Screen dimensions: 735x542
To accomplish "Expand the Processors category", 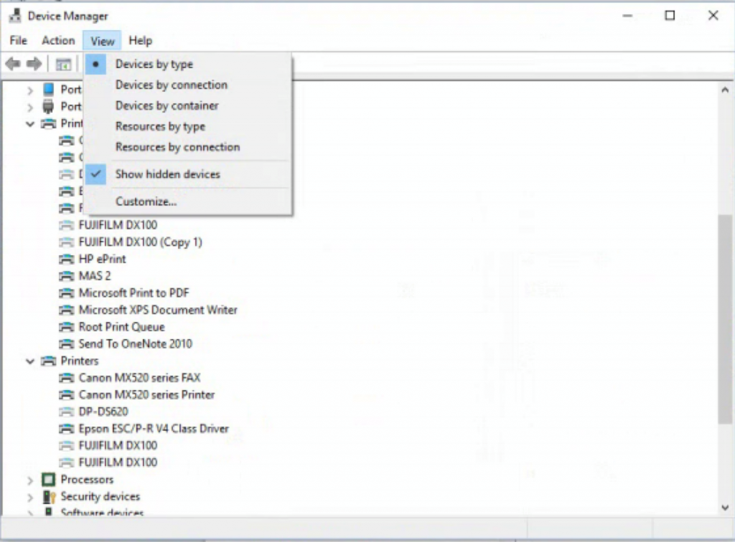I will click(30, 480).
